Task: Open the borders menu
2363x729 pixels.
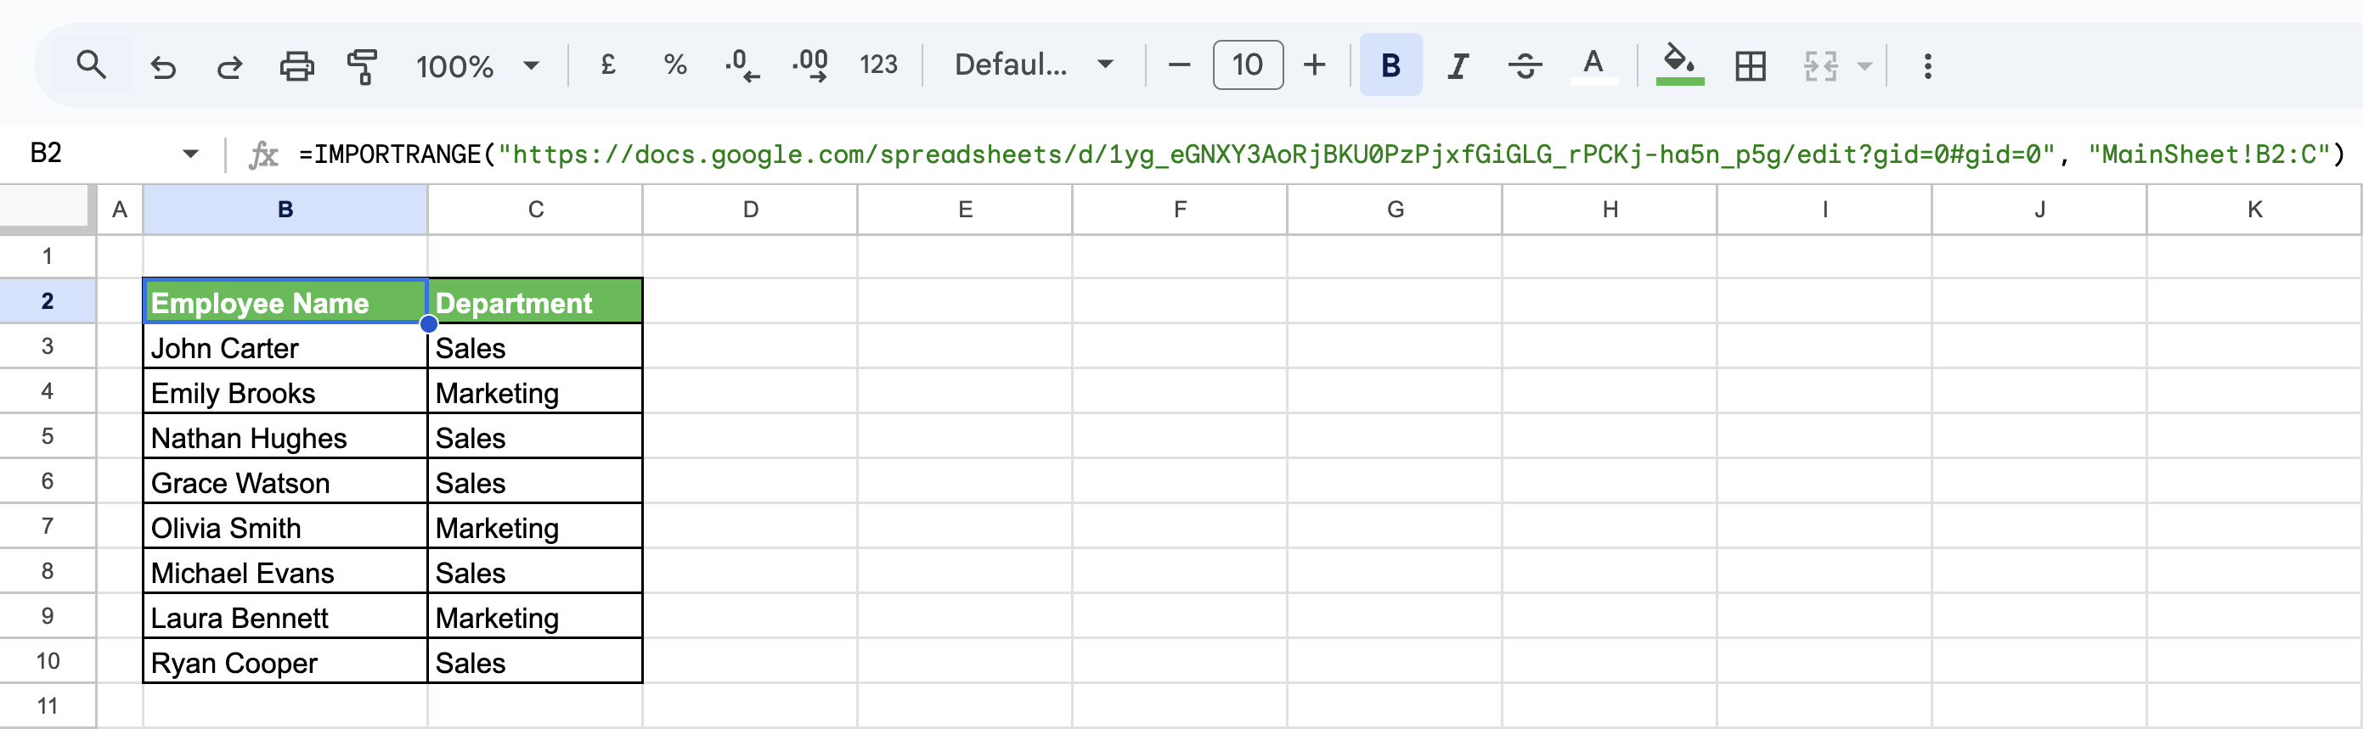Action: [1751, 66]
